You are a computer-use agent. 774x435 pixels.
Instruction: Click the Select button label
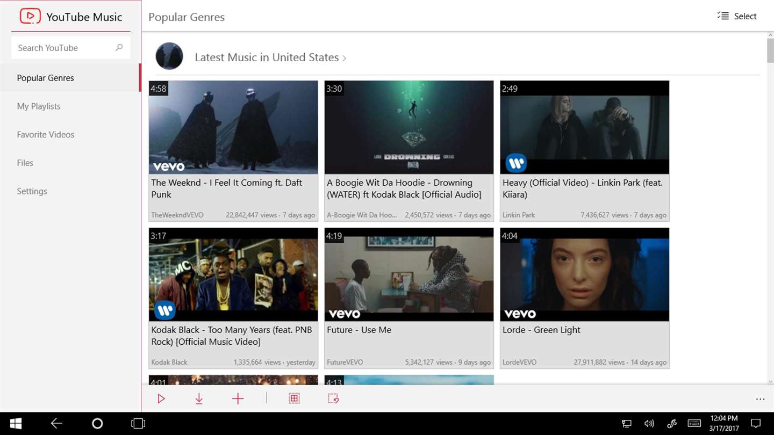click(745, 16)
